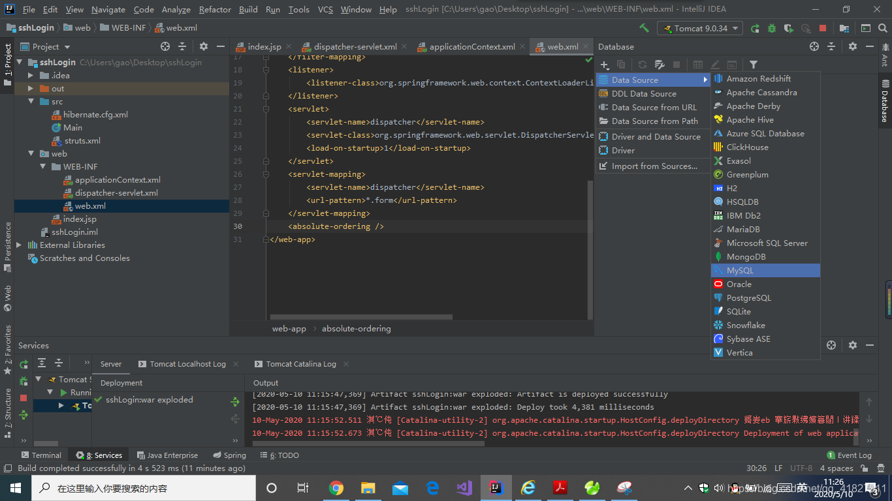Close the web.xml editor tab

(585, 47)
